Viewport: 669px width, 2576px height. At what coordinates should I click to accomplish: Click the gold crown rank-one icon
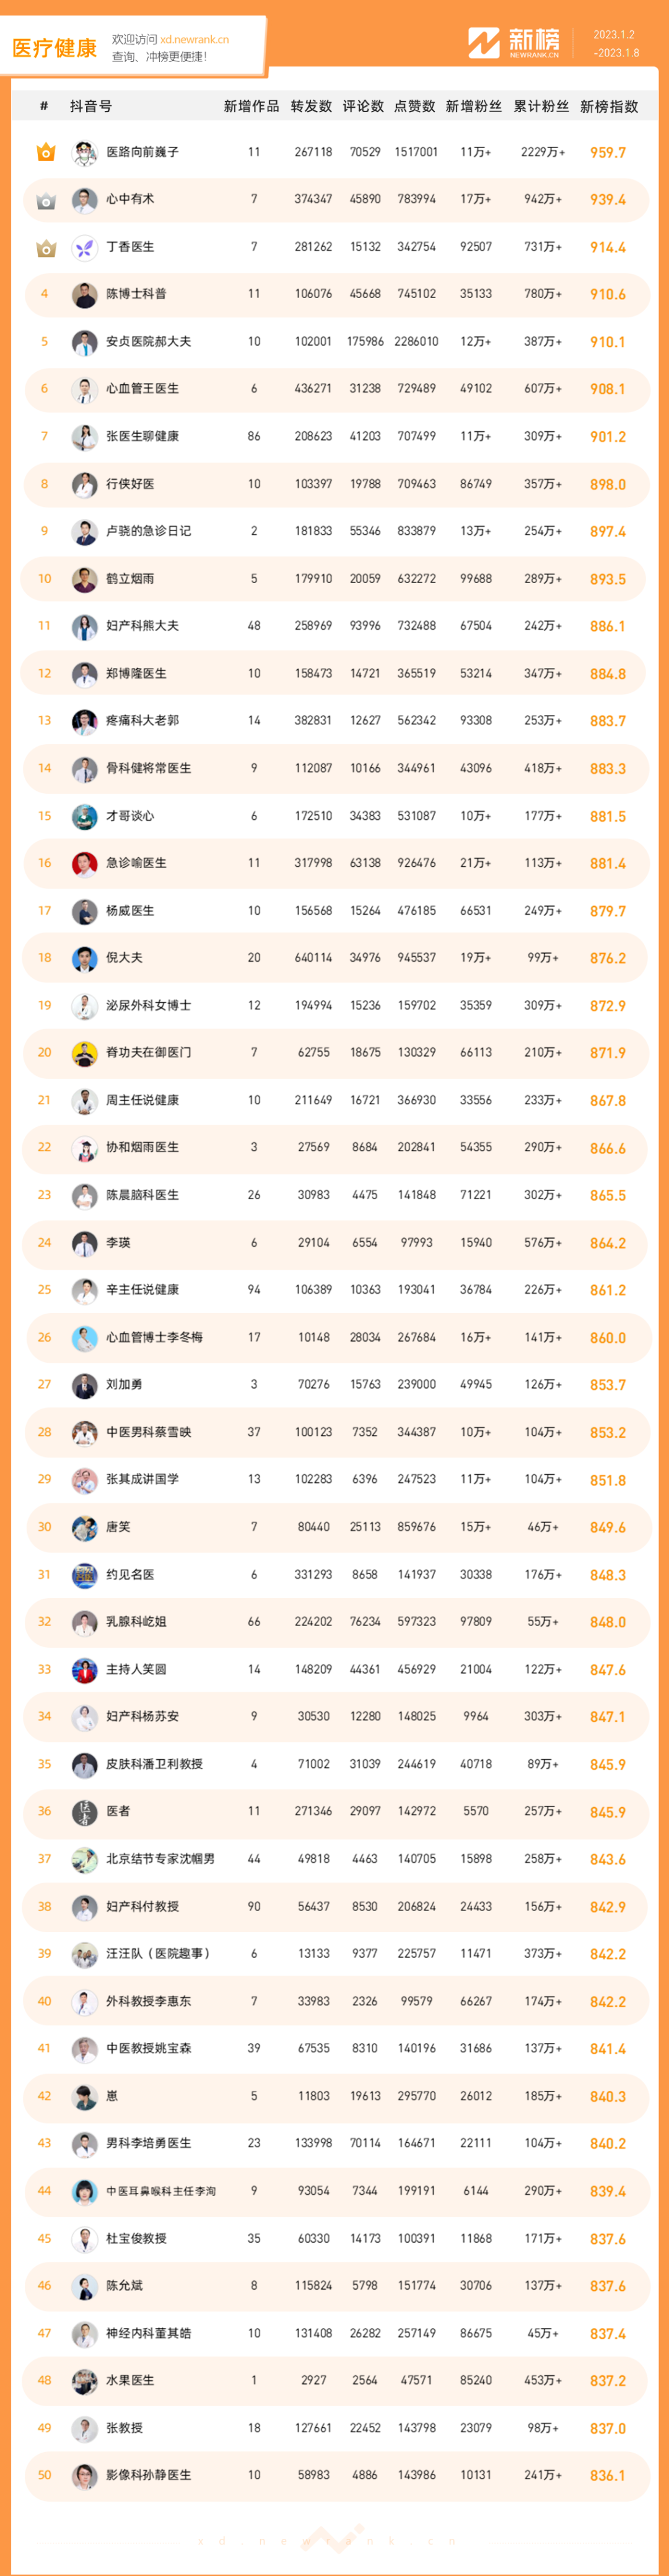coord(45,152)
